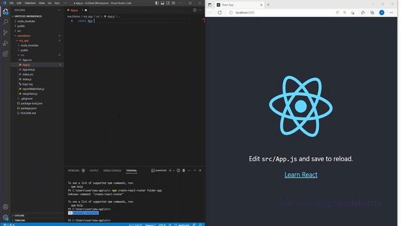
Task: Switch to the Terminal tab
Action: pos(132,171)
